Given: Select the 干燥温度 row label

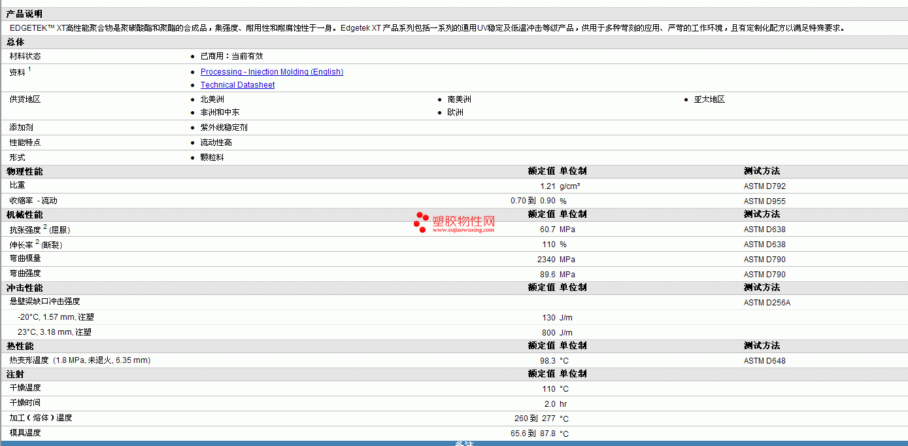Looking at the screenshot, I should click(x=25, y=388).
